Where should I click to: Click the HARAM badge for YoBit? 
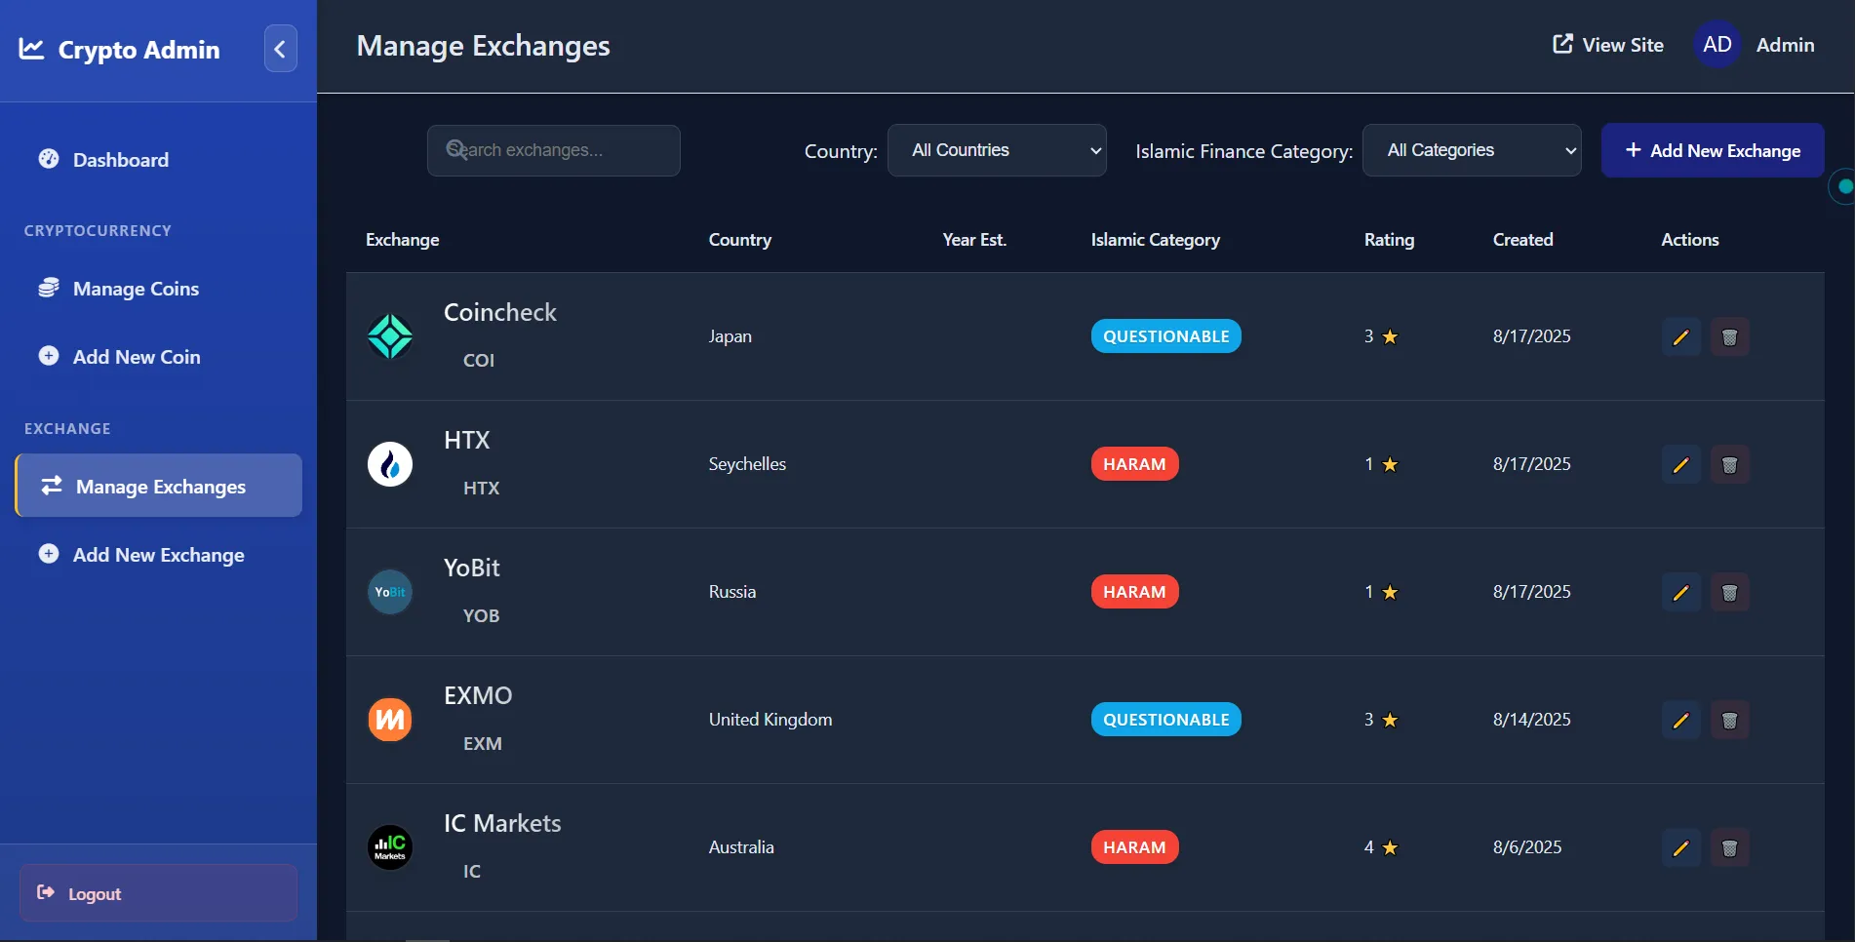(x=1134, y=592)
